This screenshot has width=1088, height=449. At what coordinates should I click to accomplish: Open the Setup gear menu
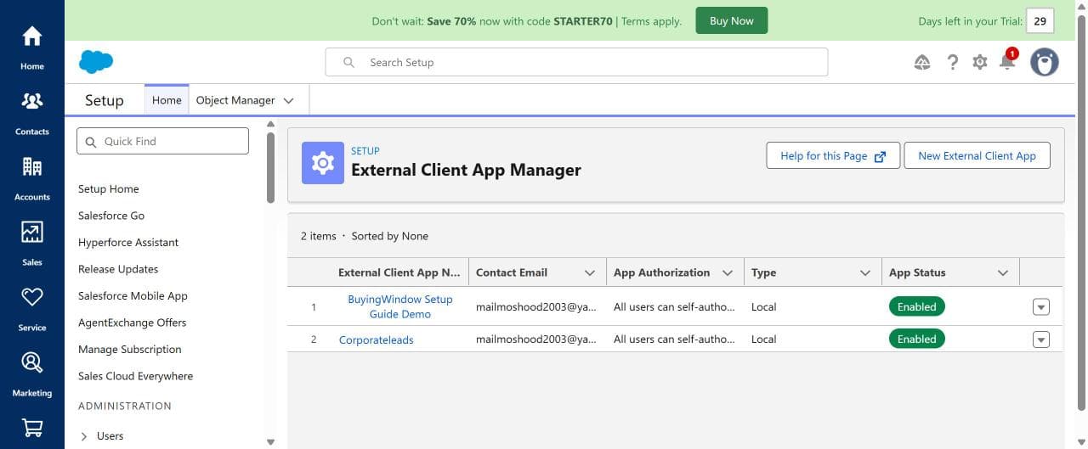pos(980,62)
